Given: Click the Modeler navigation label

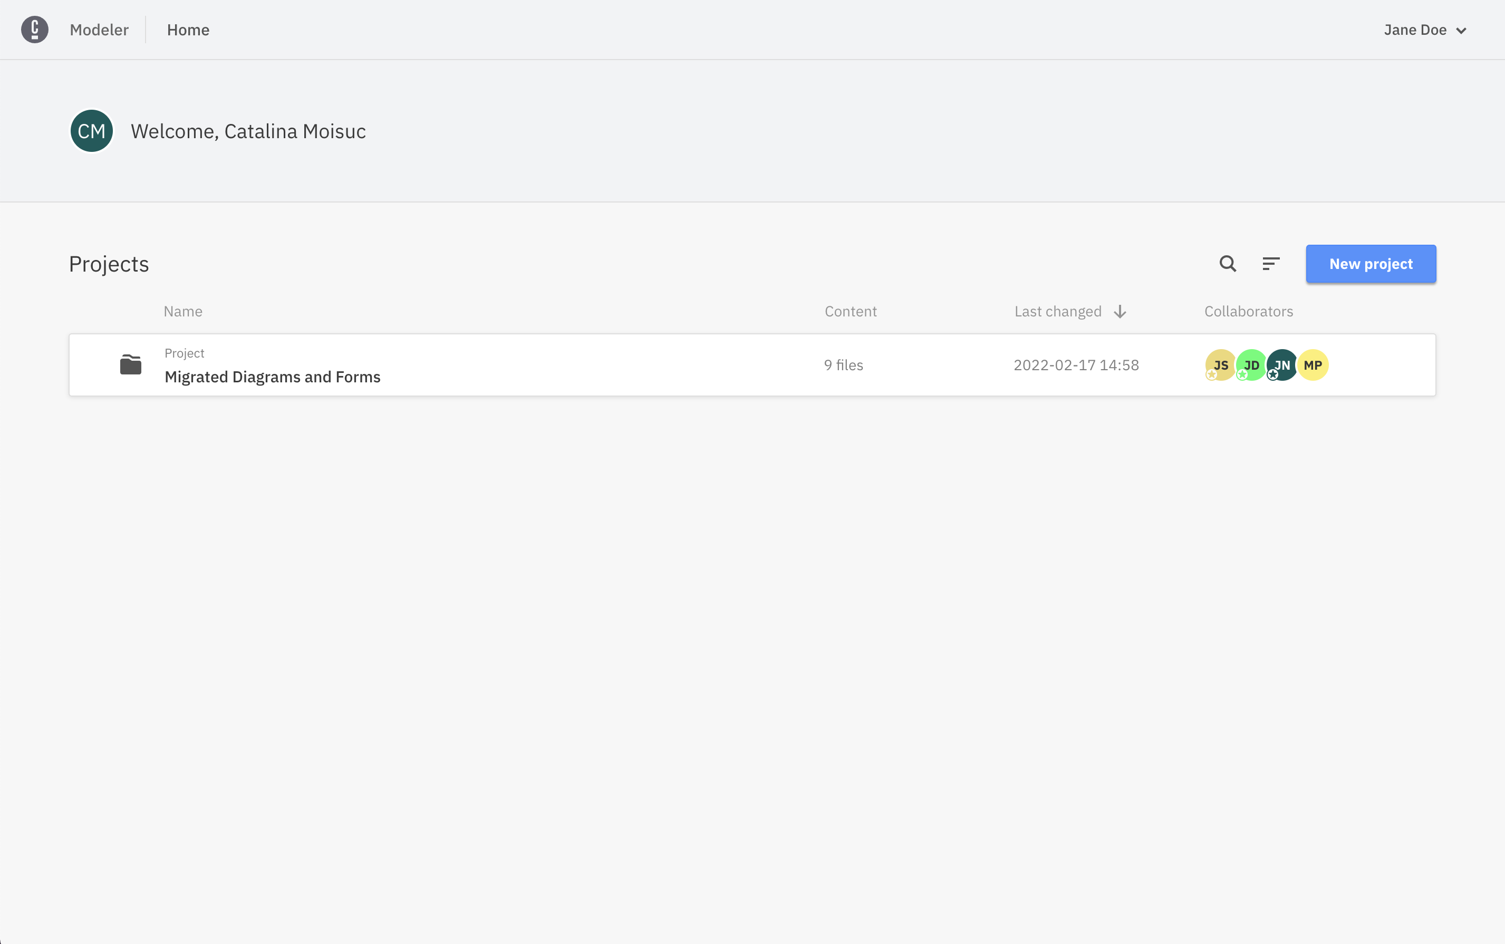Looking at the screenshot, I should pyautogui.click(x=99, y=30).
